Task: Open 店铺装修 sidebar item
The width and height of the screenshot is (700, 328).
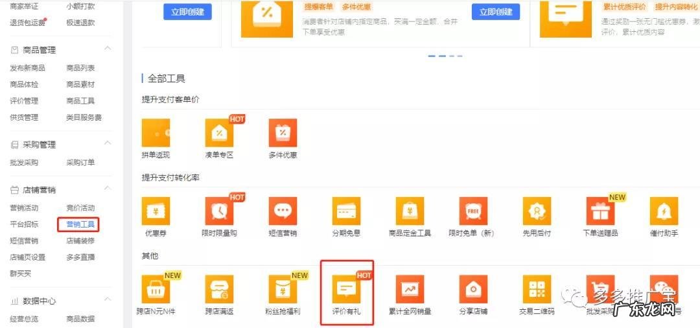Action: [x=80, y=241]
